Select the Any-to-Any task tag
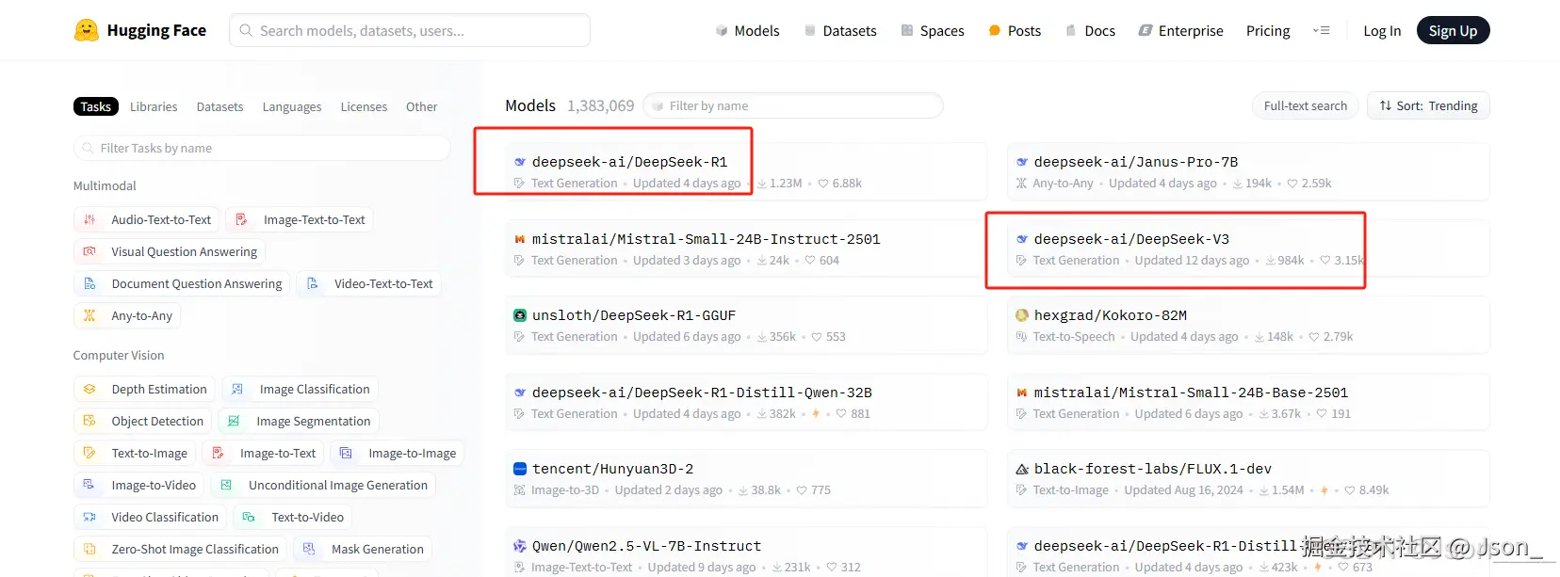The image size is (1560, 577). (x=127, y=315)
